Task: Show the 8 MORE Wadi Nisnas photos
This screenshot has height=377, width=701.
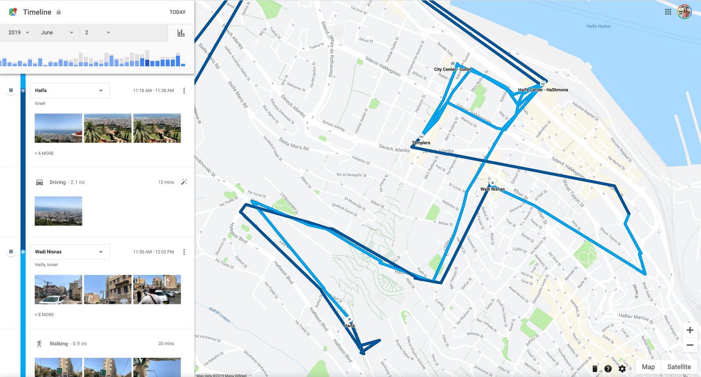Action: tap(44, 315)
